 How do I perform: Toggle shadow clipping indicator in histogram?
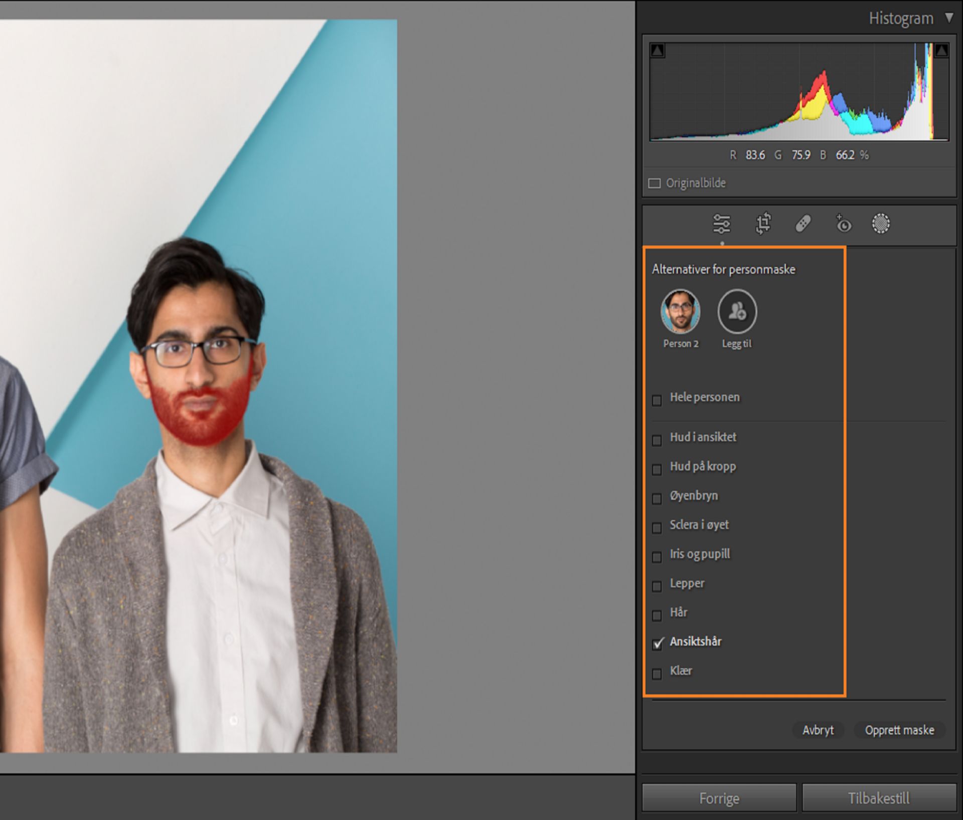[658, 51]
